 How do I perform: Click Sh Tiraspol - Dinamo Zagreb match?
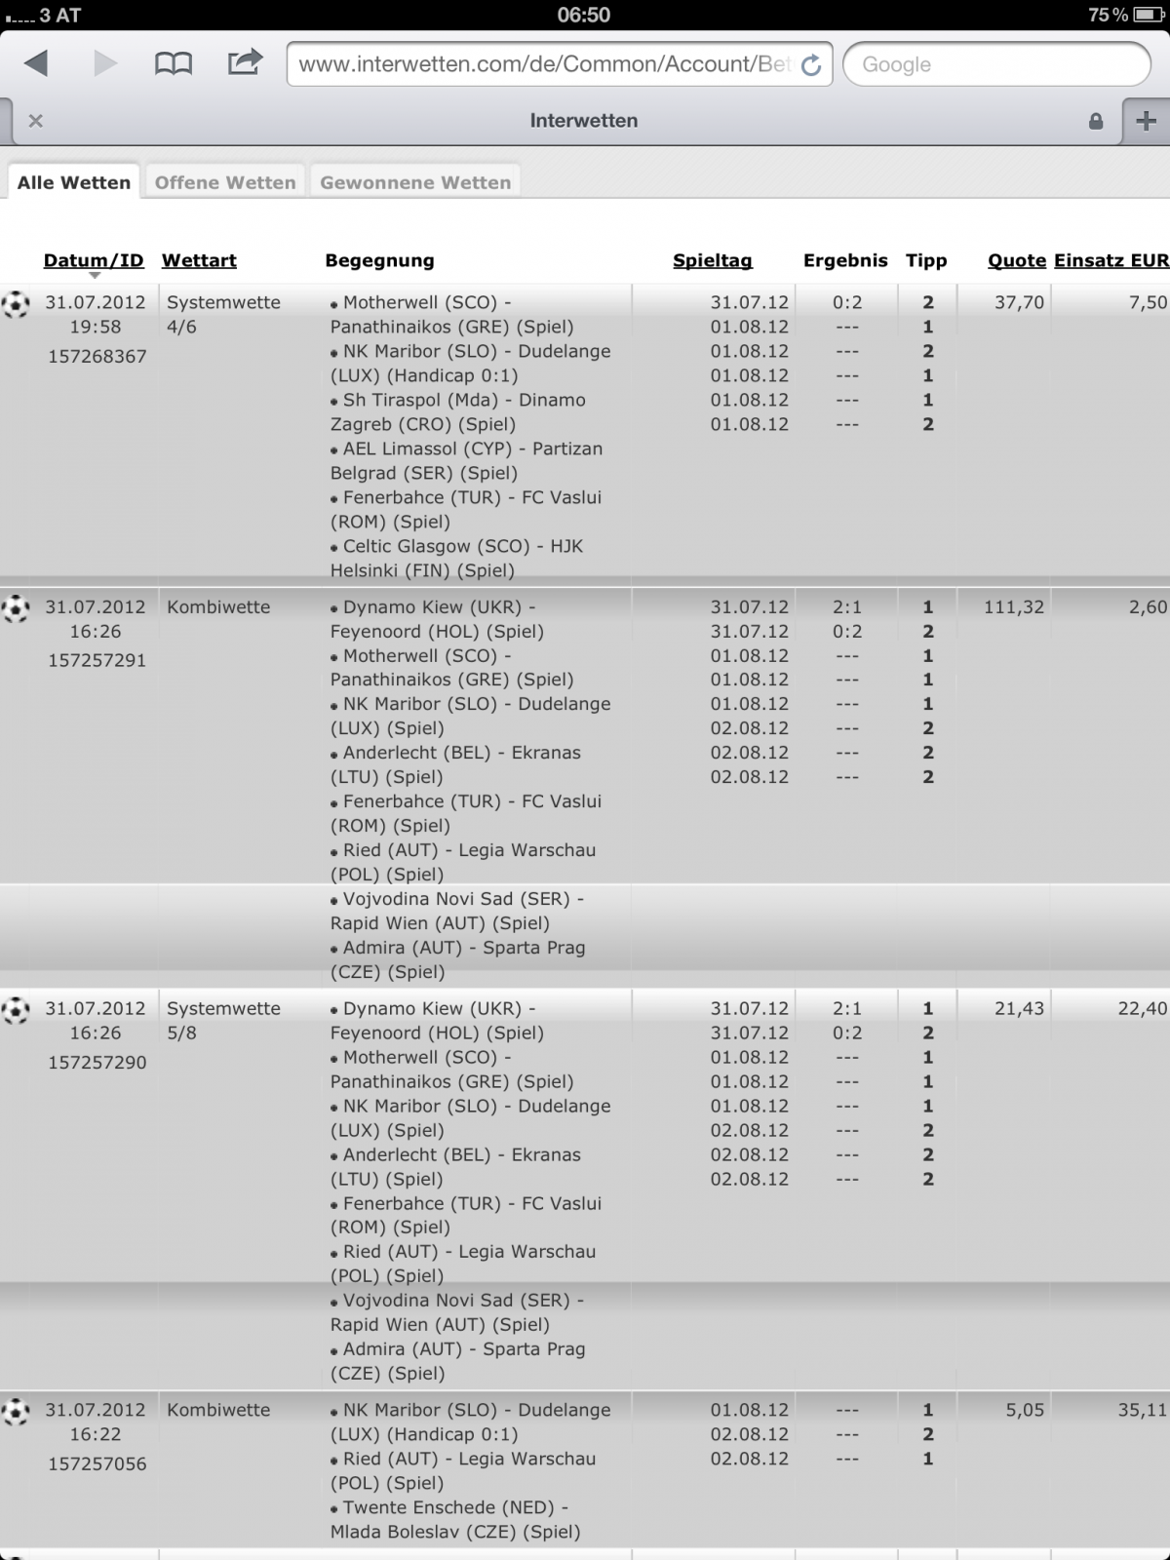tap(457, 412)
